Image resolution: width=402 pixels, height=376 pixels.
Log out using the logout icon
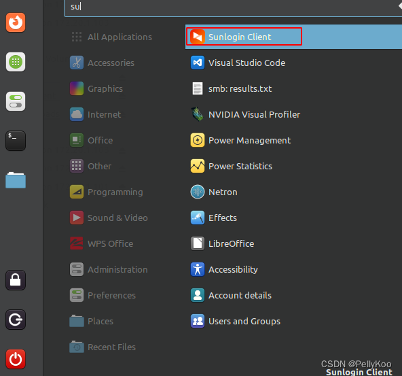[x=16, y=320]
